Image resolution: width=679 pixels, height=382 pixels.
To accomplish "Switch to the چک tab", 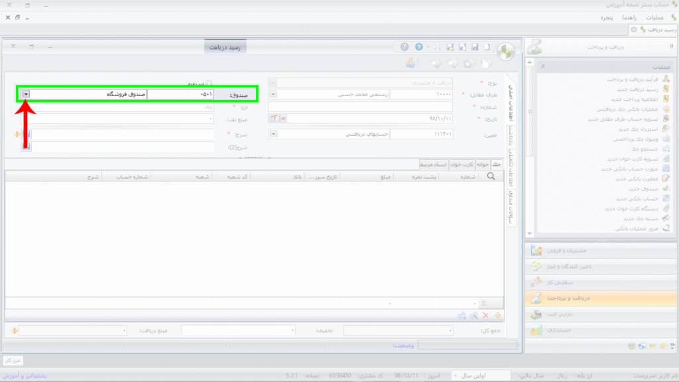I will (x=496, y=164).
